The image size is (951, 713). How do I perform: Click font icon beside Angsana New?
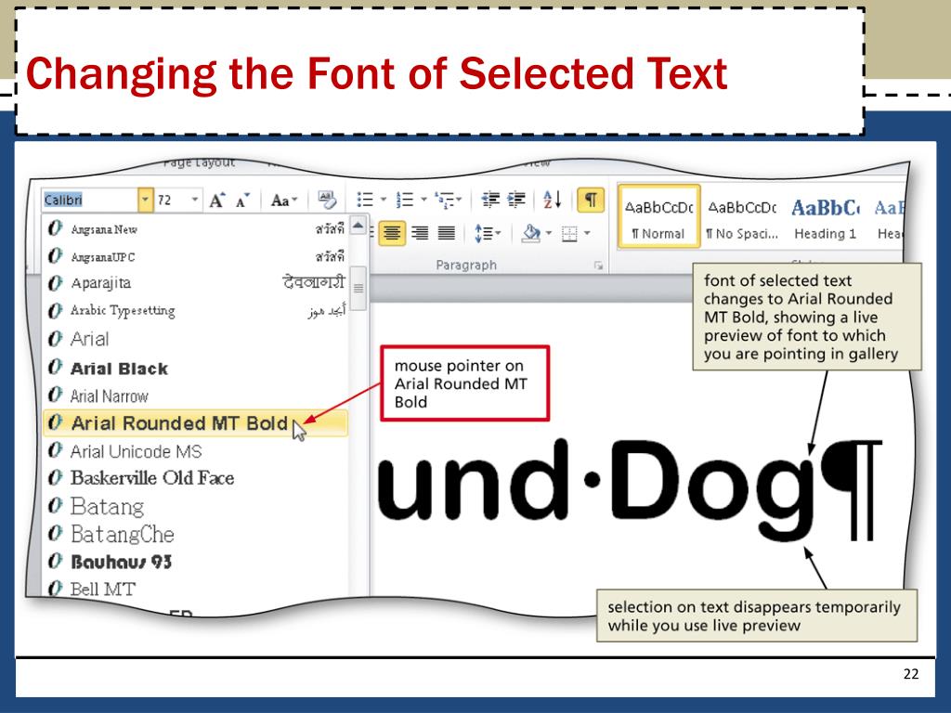coord(55,228)
